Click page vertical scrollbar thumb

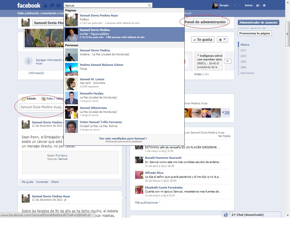coord(287,34)
